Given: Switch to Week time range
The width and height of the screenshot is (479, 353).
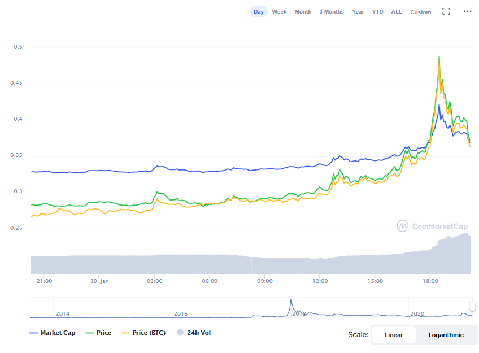Looking at the screenshot, I should coord(279,12).
